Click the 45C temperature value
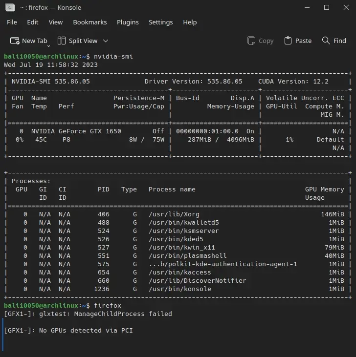 point(41,140)
